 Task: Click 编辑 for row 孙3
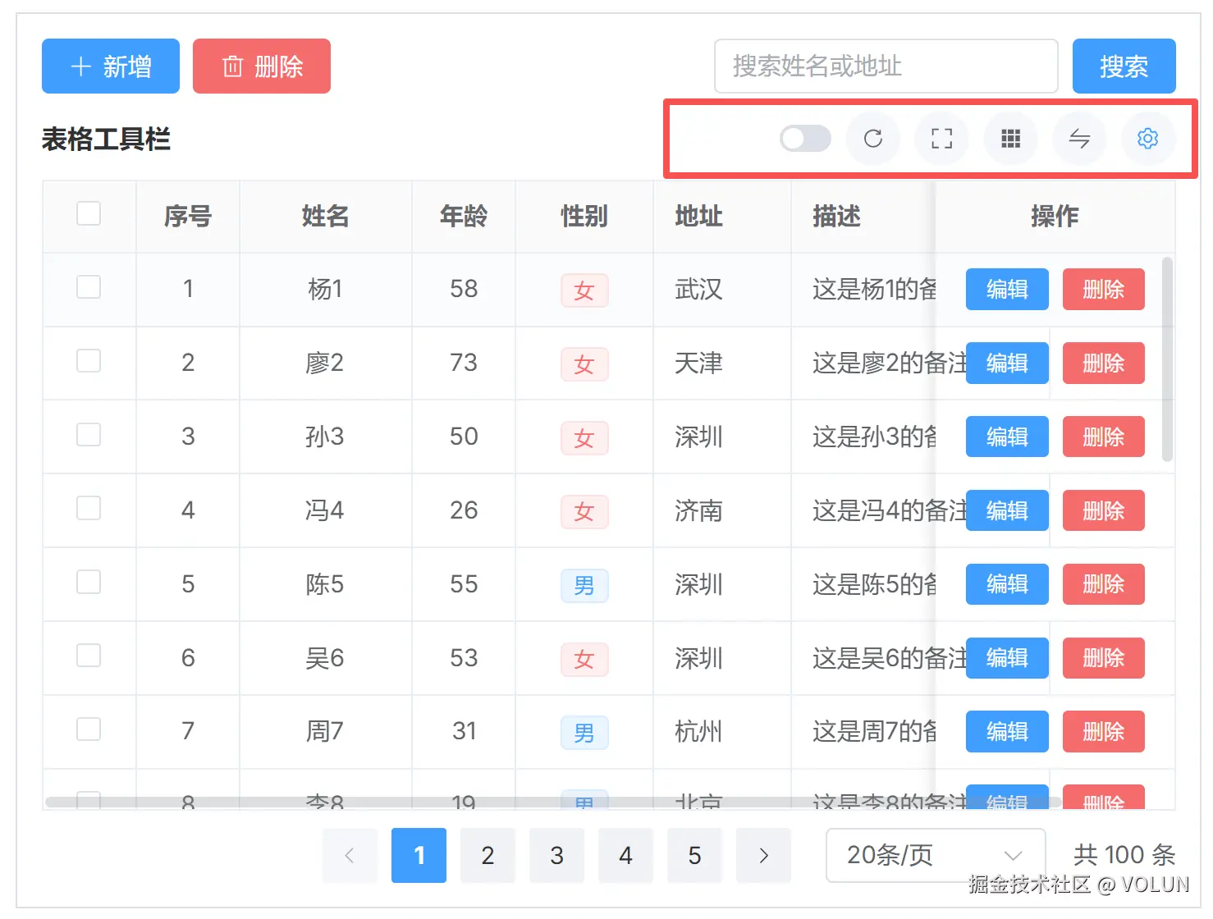point(1007,437)
